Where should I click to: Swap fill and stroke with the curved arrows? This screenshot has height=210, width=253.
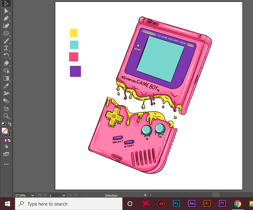click(x=10, y=124)
